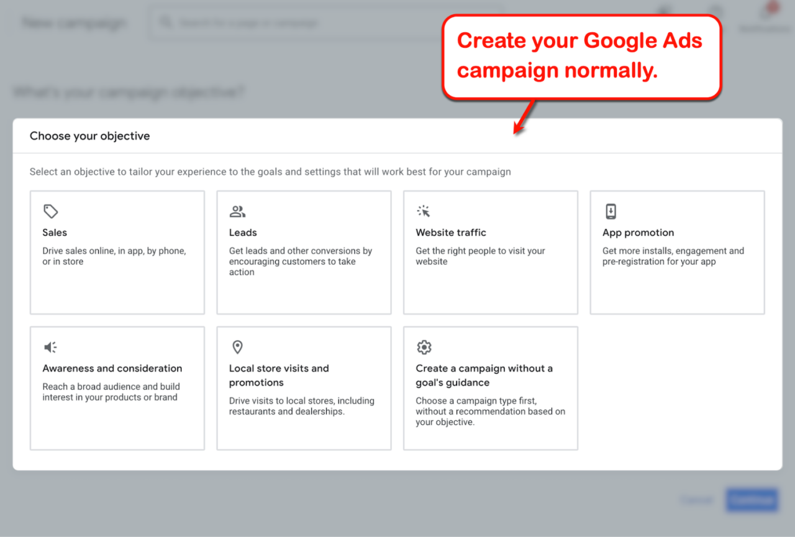
Task: Open the New campaign header menu
Action: coord(73,22)
